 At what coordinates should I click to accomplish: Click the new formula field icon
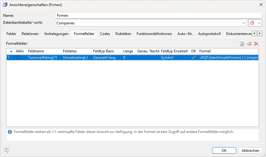point(242,44)
